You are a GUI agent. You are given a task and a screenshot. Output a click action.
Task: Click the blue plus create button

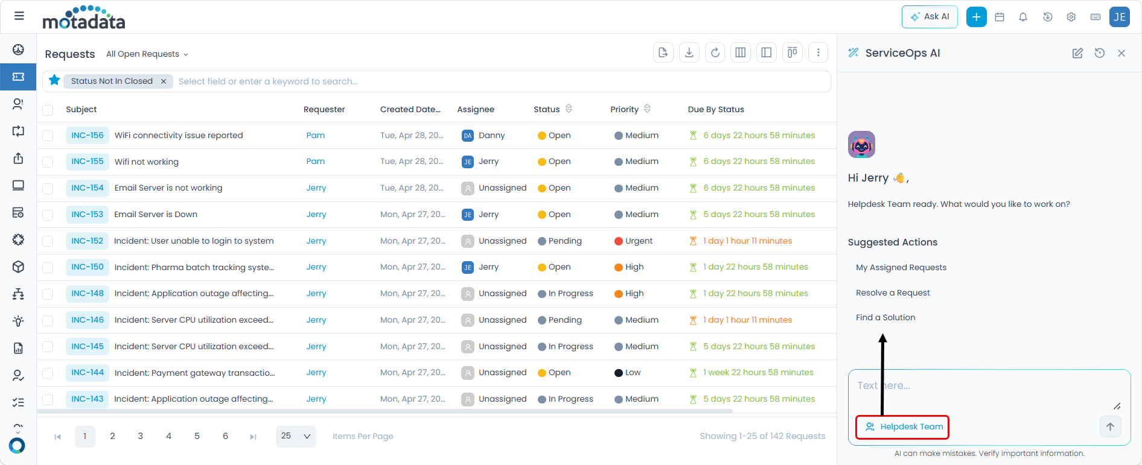coord(976,17)
